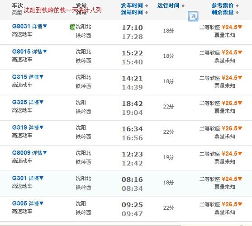Expand details arrow for G8031
This screenshot has width=252, height=226.
[x=45, y=26]
